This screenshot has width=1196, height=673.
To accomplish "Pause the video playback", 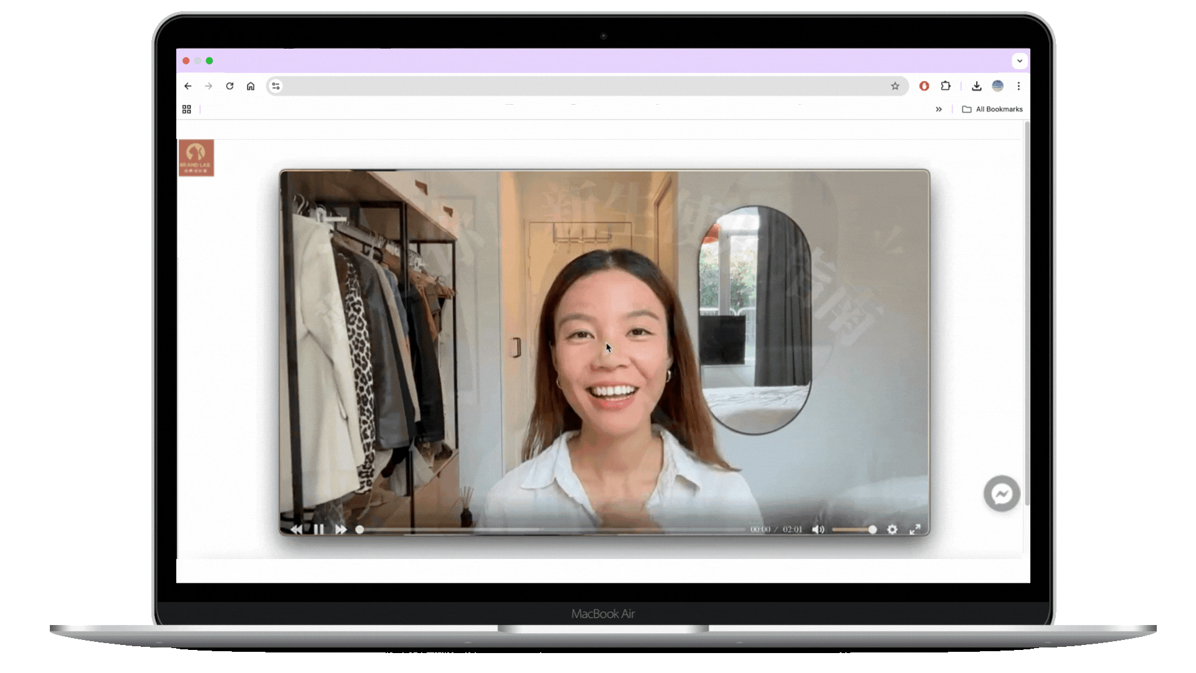I will pyautogui.click(x=318, y=529).
